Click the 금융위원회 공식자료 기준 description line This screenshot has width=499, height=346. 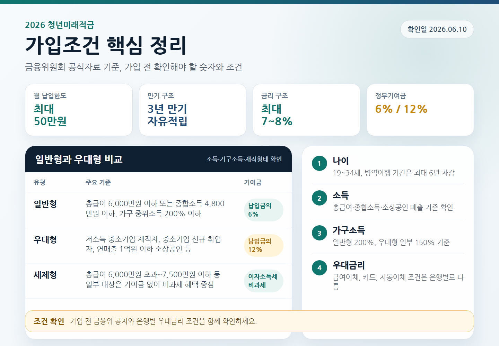point(133,67)
